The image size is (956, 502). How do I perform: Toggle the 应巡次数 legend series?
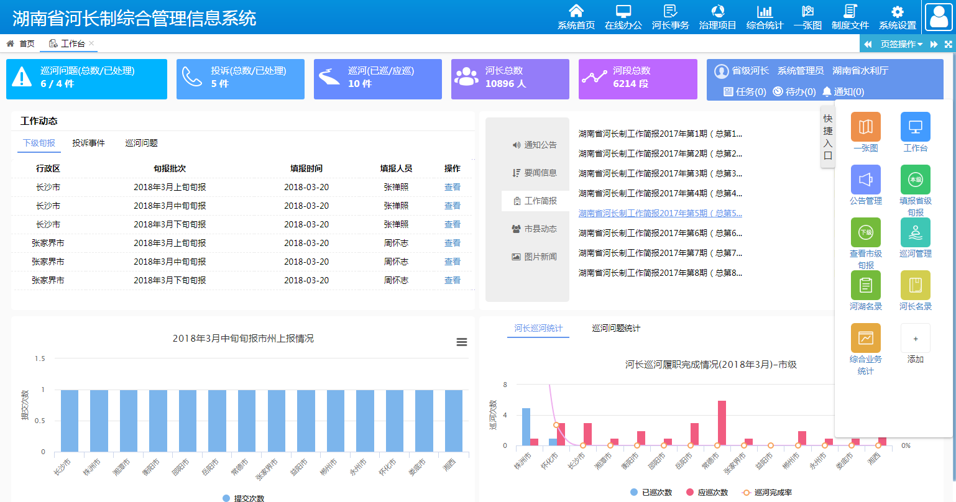click(x=707, y=492)
